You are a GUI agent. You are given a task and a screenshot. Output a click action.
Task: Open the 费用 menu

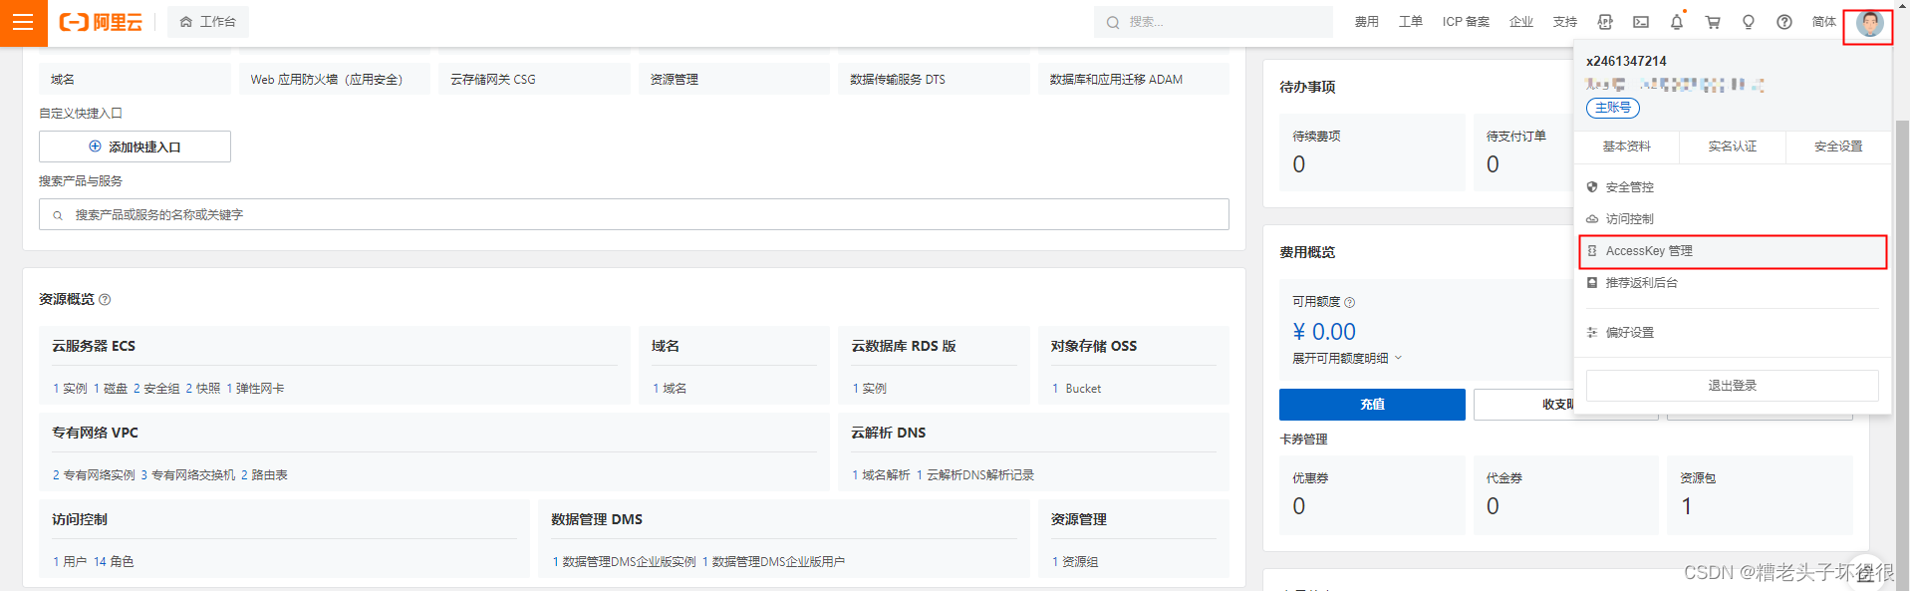coord(1366,22)
